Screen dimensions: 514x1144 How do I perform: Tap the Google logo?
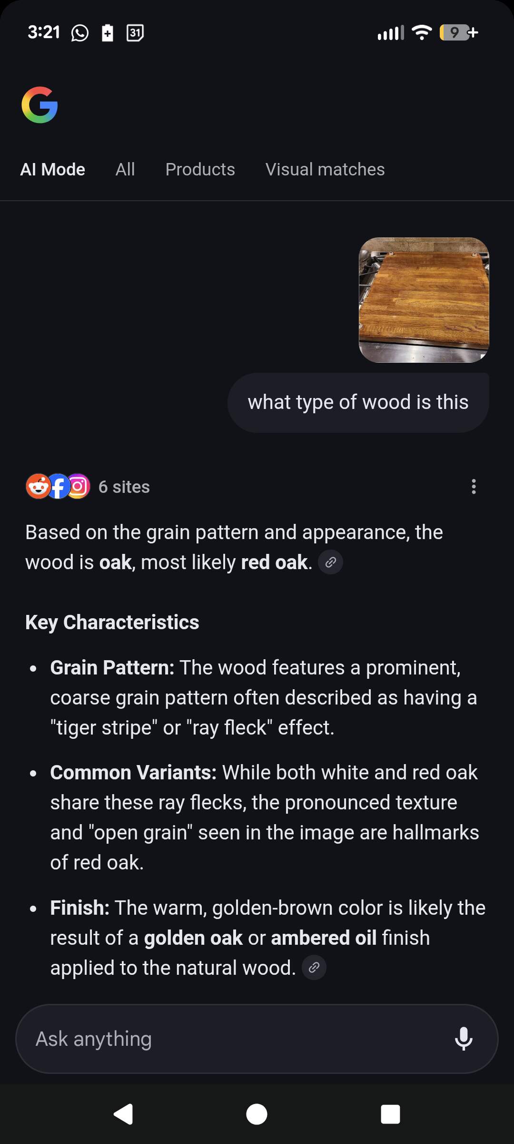point(40,105)
